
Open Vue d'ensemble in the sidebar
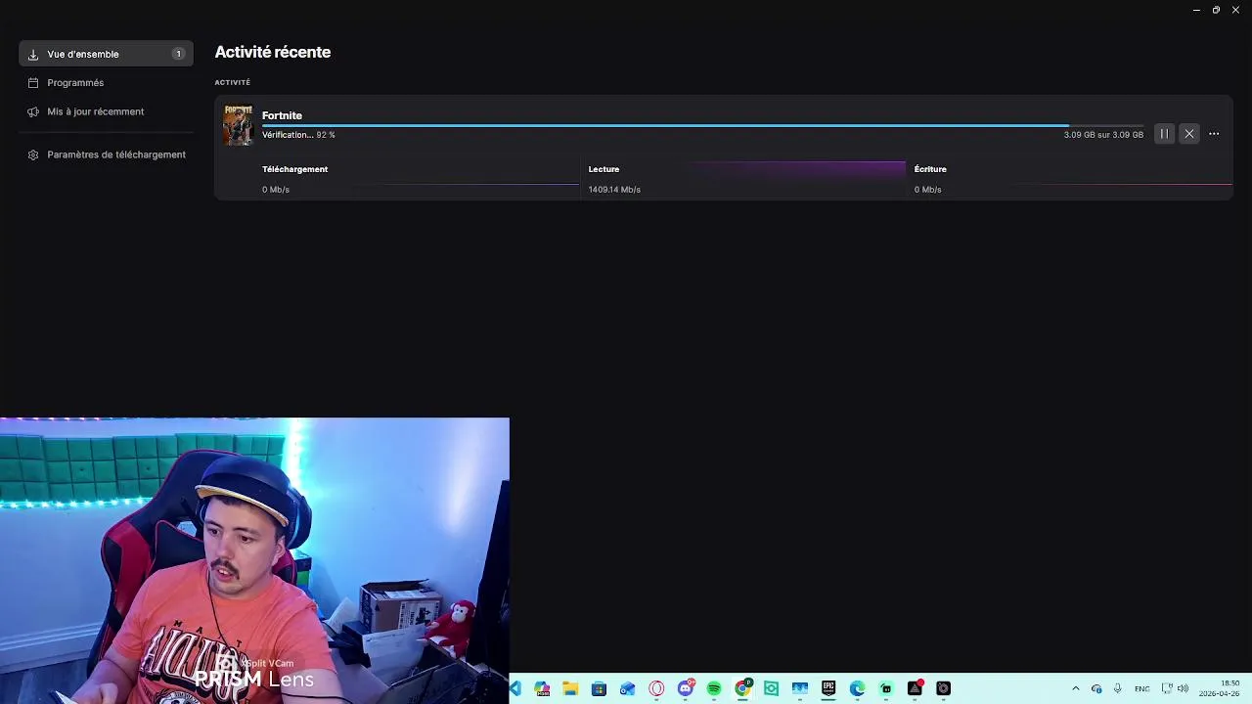(x=106, y=54)
